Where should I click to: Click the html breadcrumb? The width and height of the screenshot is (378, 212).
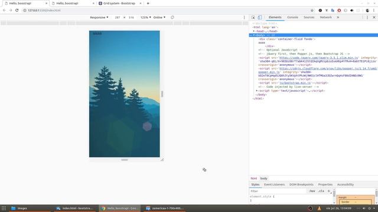[253, 178]
